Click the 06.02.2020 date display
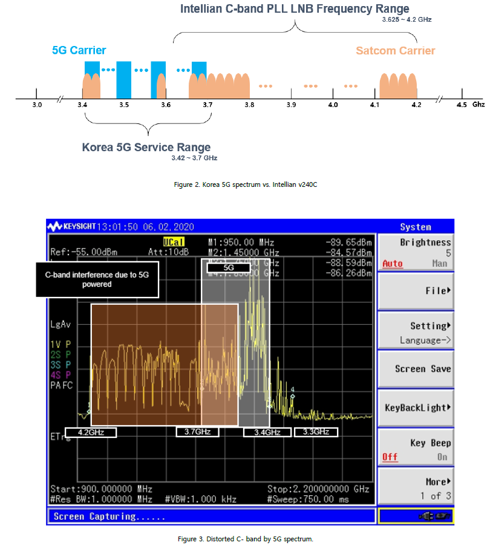493x548 pixels. click(168, 227)
